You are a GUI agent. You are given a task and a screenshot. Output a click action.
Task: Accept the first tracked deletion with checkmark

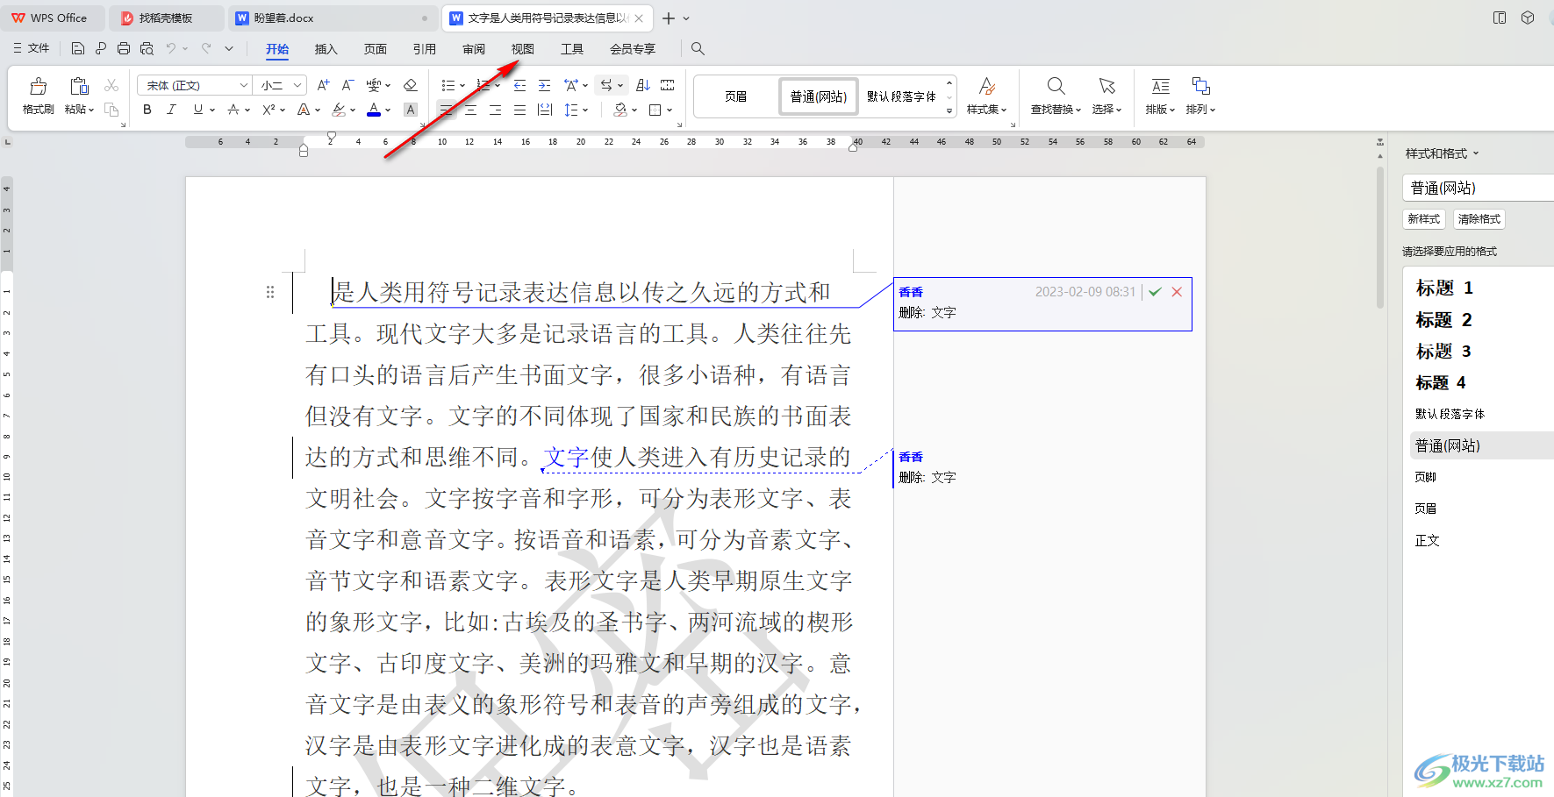coord(1155,292)
